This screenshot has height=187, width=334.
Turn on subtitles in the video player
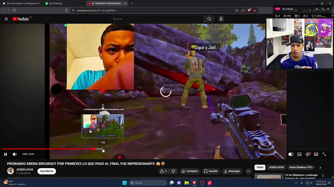coord(299,154)
